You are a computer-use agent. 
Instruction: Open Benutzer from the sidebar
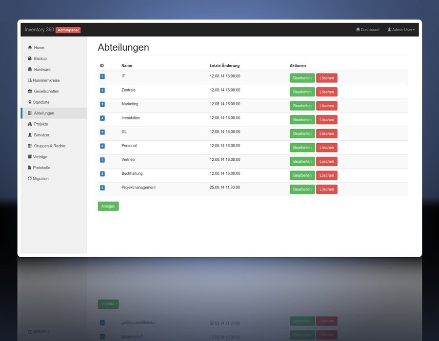(x=54, y=135)
